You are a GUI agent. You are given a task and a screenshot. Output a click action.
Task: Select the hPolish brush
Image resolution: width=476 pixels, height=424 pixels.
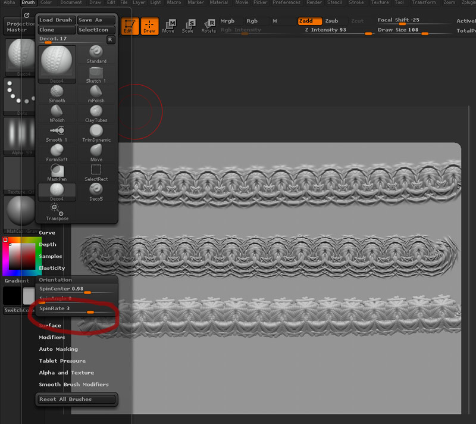tap(57, 114)
